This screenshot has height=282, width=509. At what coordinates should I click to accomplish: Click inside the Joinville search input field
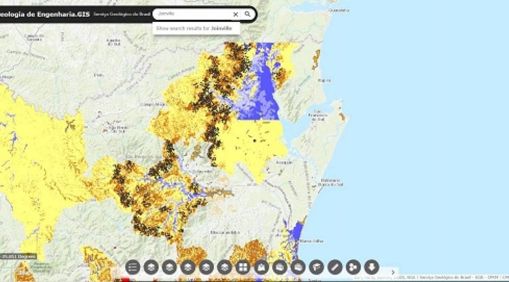pyautogui.click(x=192, y=14)
